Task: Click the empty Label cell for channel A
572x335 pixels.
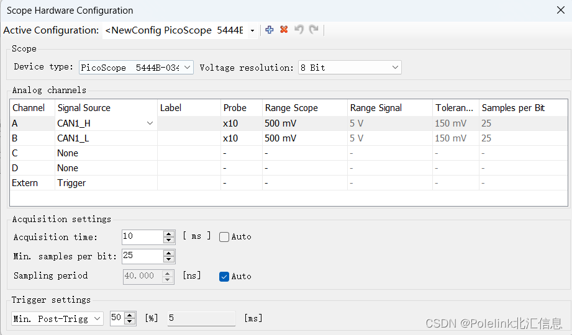Action: (189, 123)
